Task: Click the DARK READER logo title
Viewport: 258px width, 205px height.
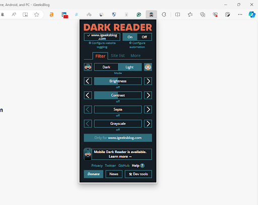Action: tap(118, 27)
